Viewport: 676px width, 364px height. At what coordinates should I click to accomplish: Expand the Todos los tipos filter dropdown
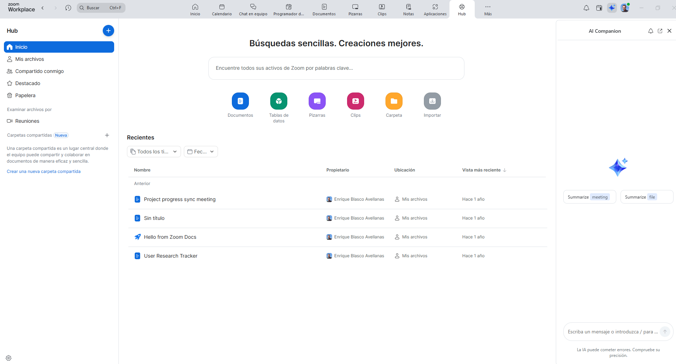click(x=154, y=152)
